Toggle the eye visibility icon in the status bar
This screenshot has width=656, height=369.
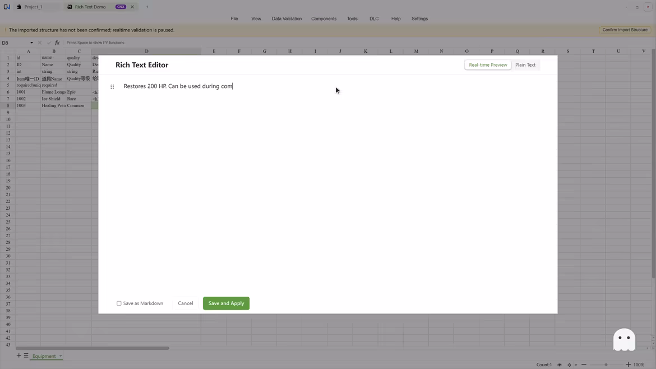click(x=560, y=365)
